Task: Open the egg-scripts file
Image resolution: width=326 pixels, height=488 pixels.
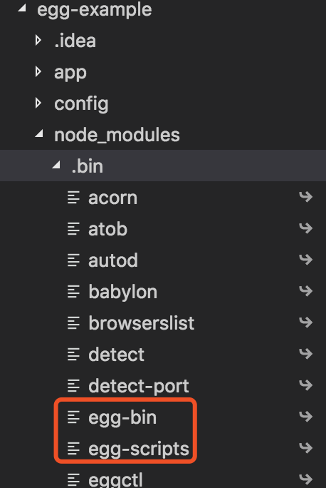Action: [x=163, y=449]
